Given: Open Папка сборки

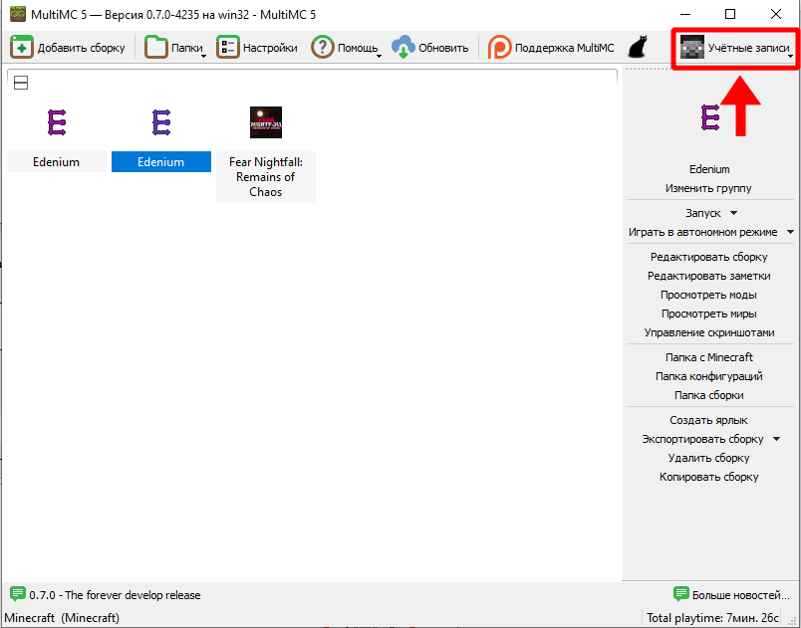Looking at the screenshot, I should (709, 395).
